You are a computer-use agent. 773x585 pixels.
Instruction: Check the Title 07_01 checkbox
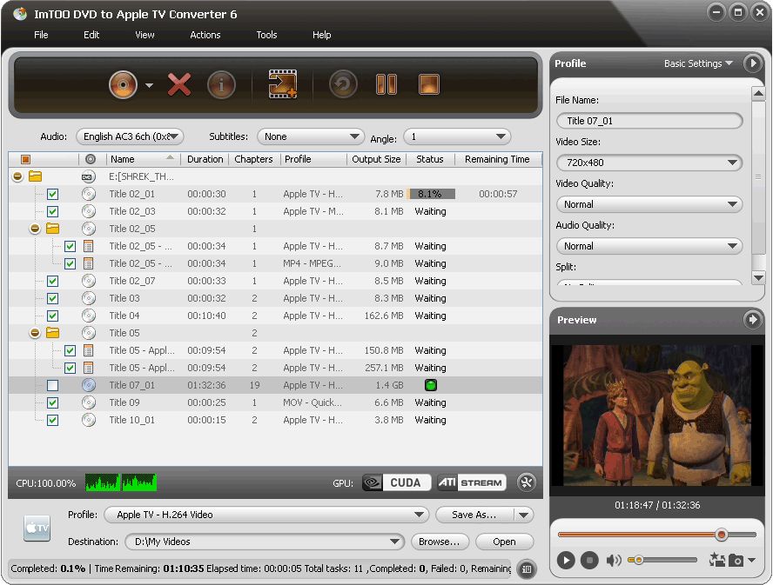tap(53, 385)
